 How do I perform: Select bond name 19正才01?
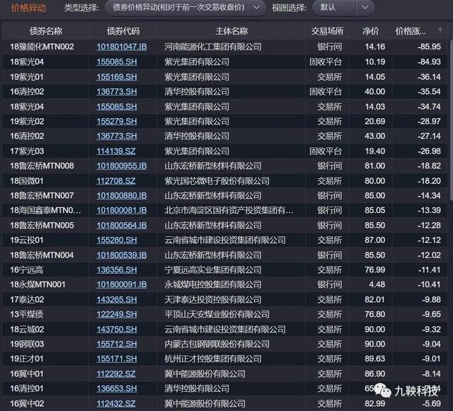[x=27, y=359]
